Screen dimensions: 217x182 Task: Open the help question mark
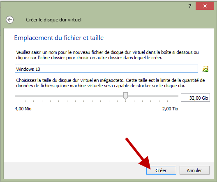190,6
